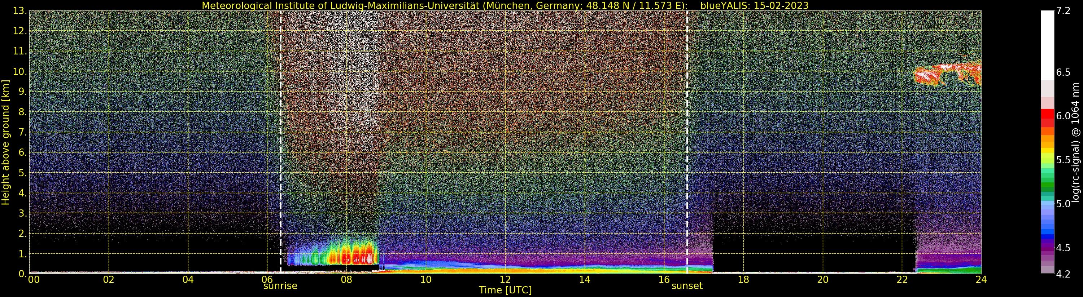Click the time axis tick label 16
Viewport: 1083px width, 297px height.
coord(664,280)
